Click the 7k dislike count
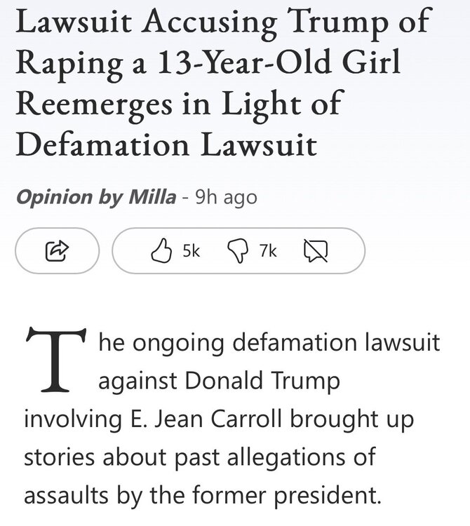470x526 pixels. 268,250
